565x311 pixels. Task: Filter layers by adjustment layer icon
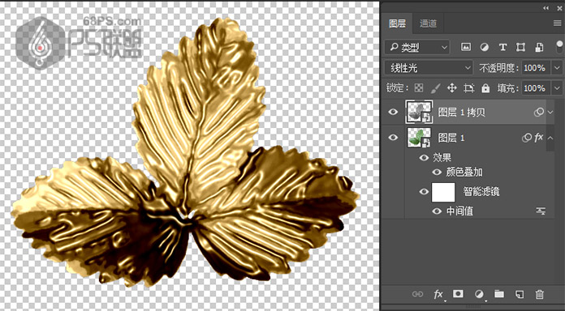[485, 47]
